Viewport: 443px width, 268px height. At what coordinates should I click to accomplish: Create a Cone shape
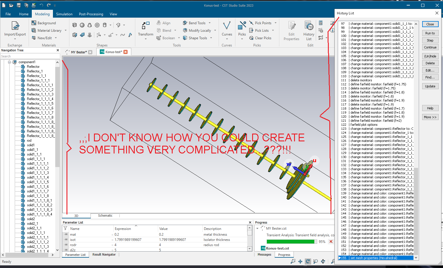click(90, 25)
